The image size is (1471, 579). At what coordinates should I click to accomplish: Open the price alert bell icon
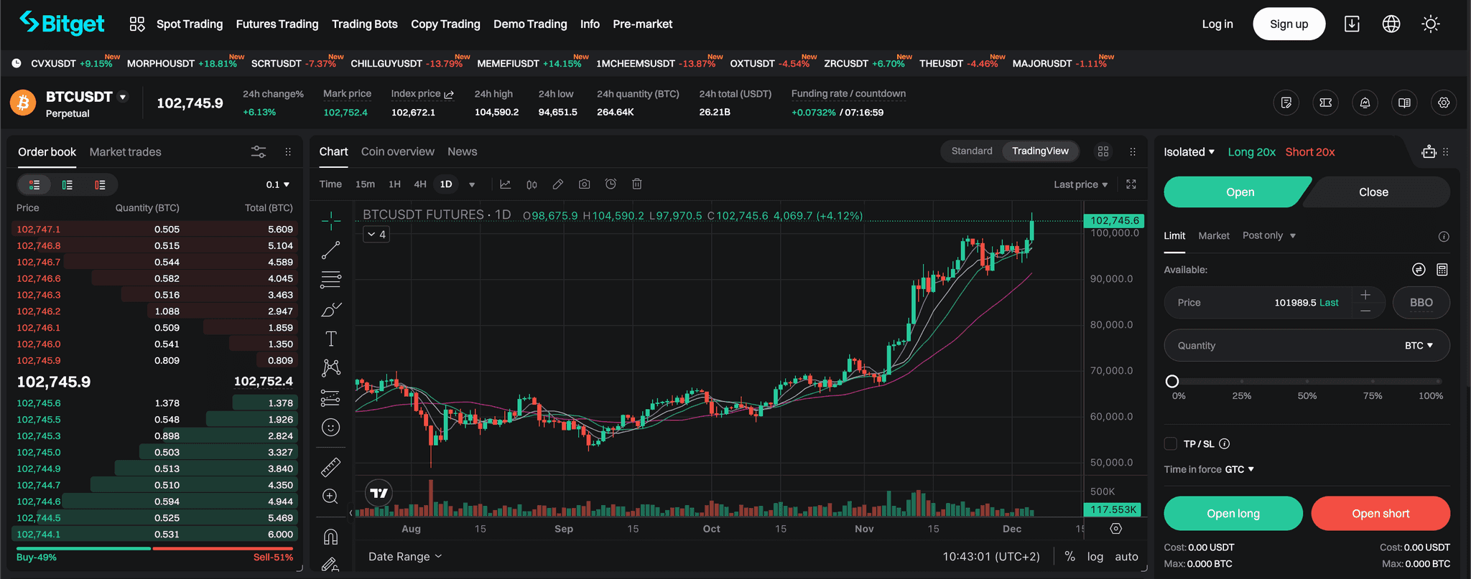1365,103
